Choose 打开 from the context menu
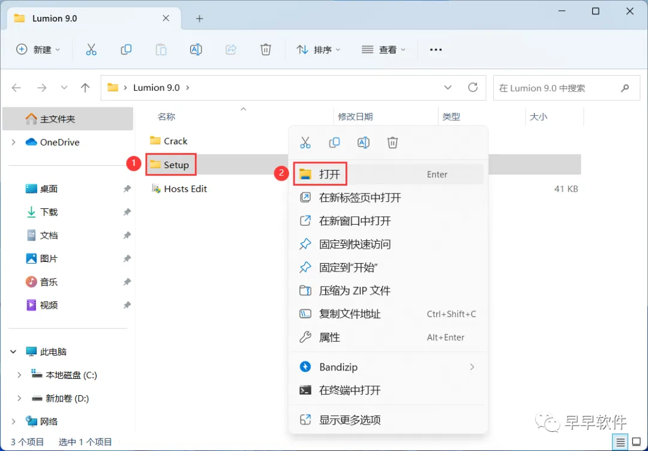This screenshot has height=451, width=648. (x=388, y=174)
